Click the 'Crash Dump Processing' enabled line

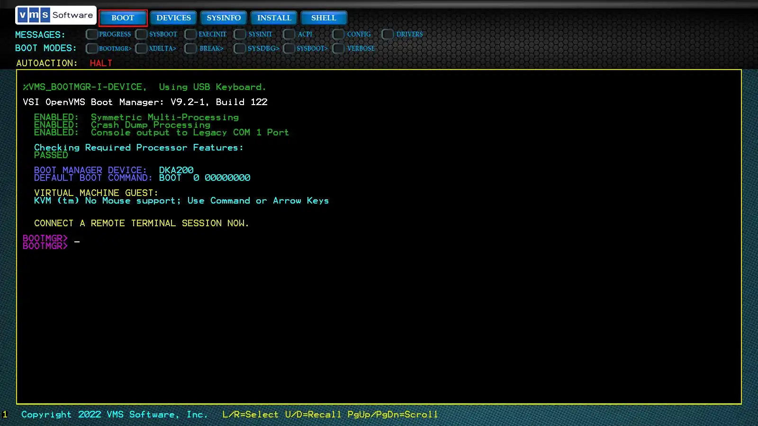click(122, 124)
